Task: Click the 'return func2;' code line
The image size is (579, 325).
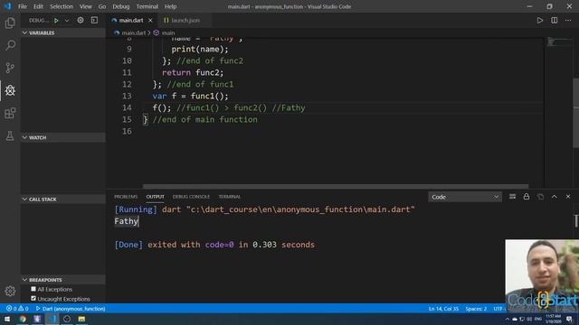Action: [x=193, y=72]
